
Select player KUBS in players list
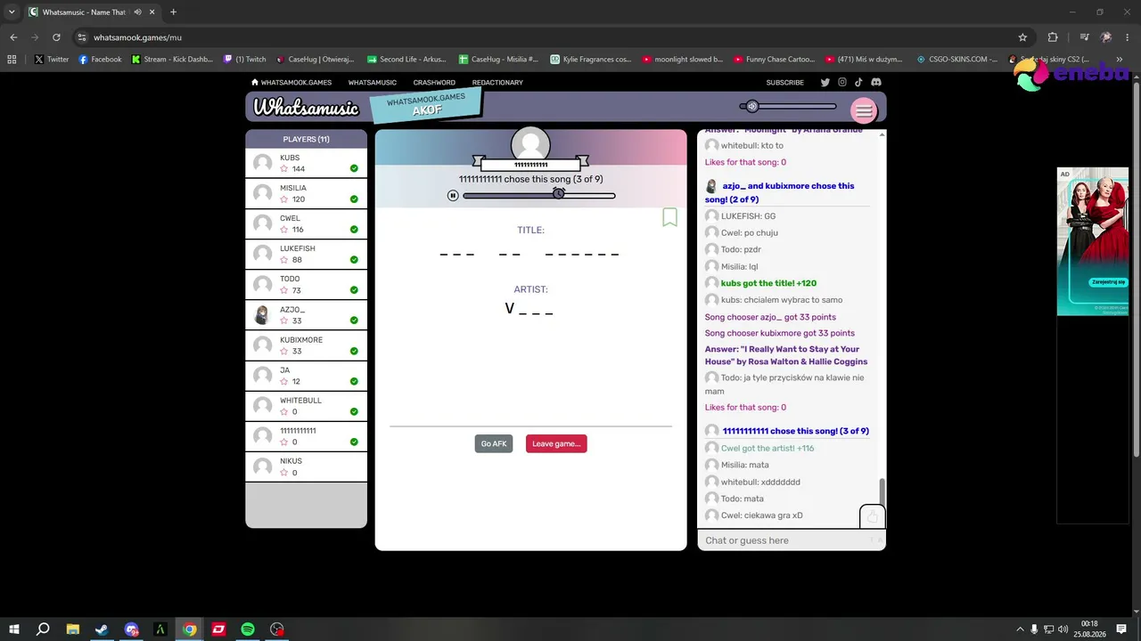coord(306,163)
